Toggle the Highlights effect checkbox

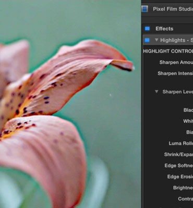(147, 40)
